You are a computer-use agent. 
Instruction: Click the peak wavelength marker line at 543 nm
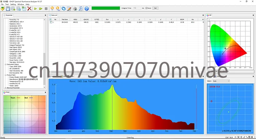pyautogui.click(x=112, y=107)
